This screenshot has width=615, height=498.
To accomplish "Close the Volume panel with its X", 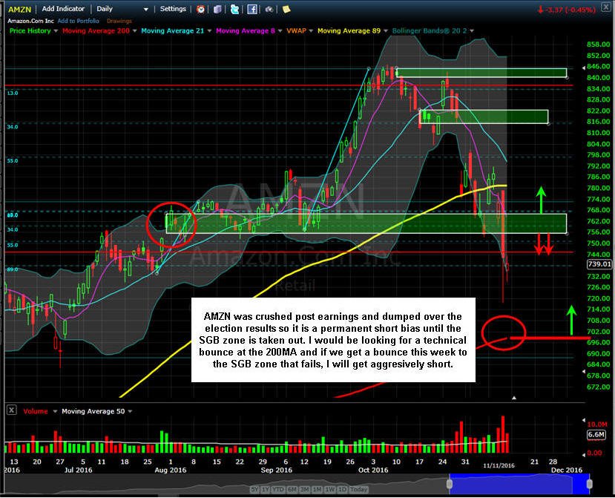I will 12,410.
